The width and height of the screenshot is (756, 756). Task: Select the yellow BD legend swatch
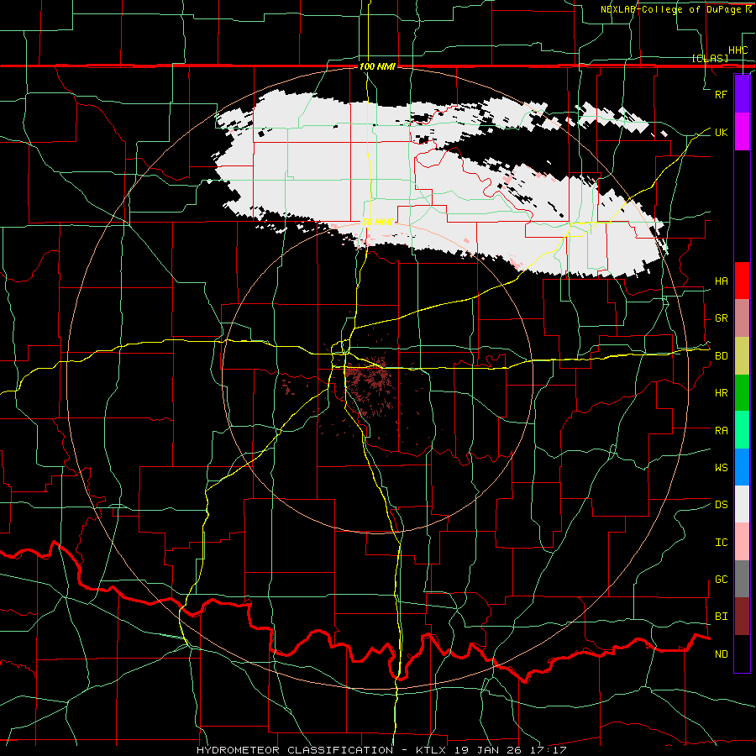coord(742,355)
